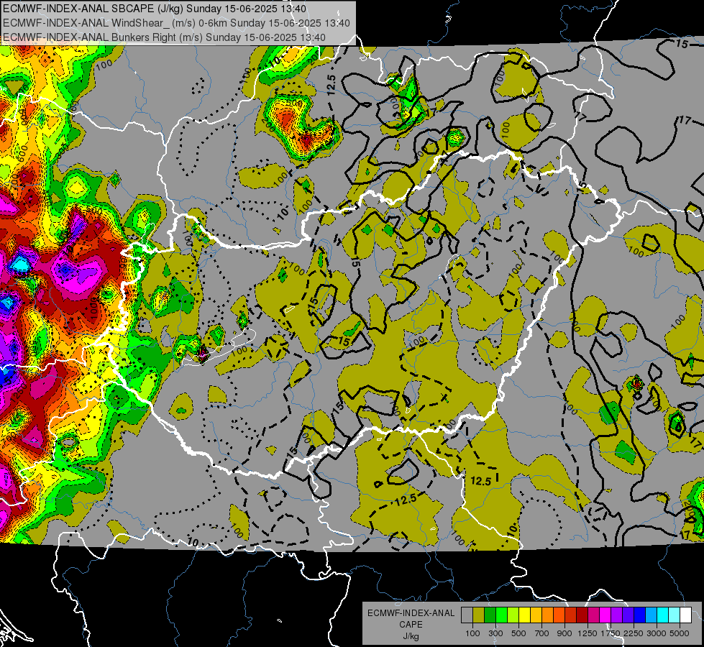Click the legend tick label 3000
This screenshot has width=704, height=647.
[657, 633]
